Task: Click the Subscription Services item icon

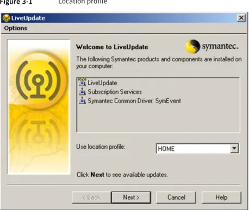Action: pyautogui.click(x=83, y=92)
